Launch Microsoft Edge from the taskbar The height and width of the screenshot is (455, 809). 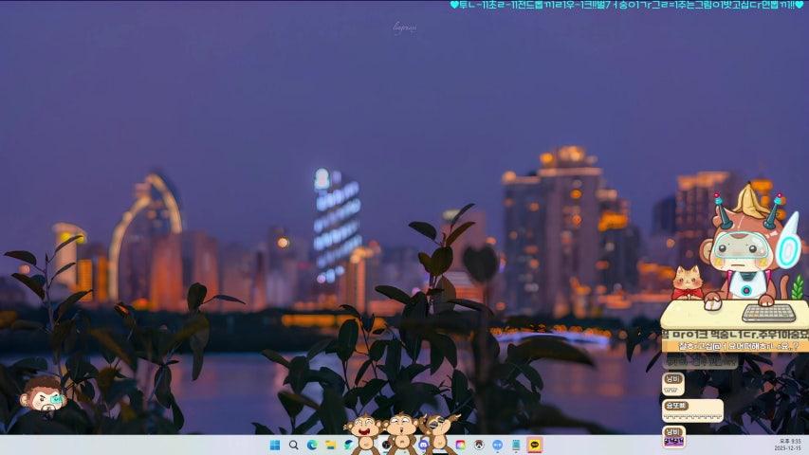[x=312, y=446]
